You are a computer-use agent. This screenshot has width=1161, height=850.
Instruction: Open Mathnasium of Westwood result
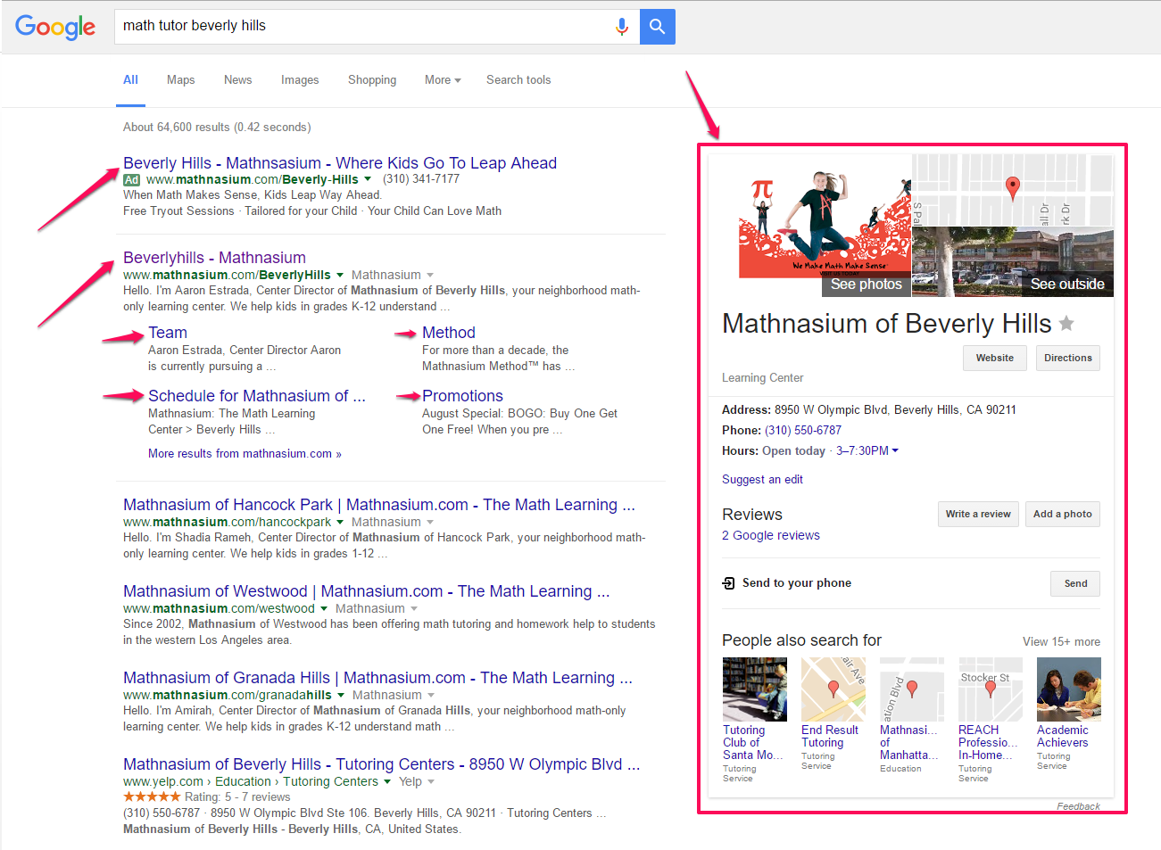click(x=367, y=591)
